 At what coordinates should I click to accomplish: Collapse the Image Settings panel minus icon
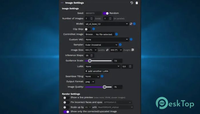point(62,3)
